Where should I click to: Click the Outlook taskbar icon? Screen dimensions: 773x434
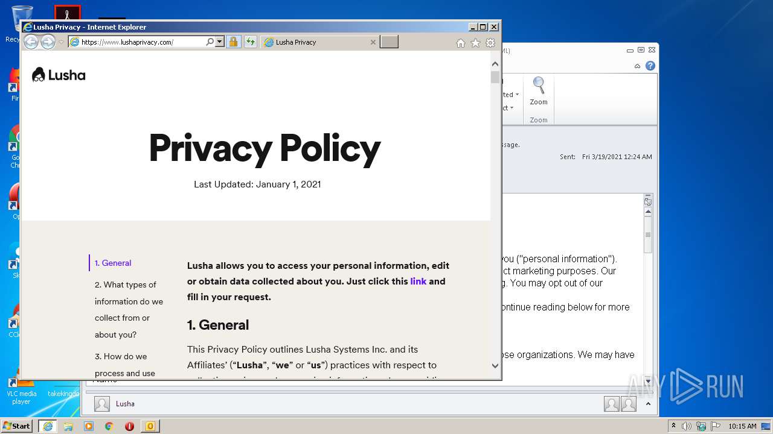pyautogui.click(x=150, y=426)
